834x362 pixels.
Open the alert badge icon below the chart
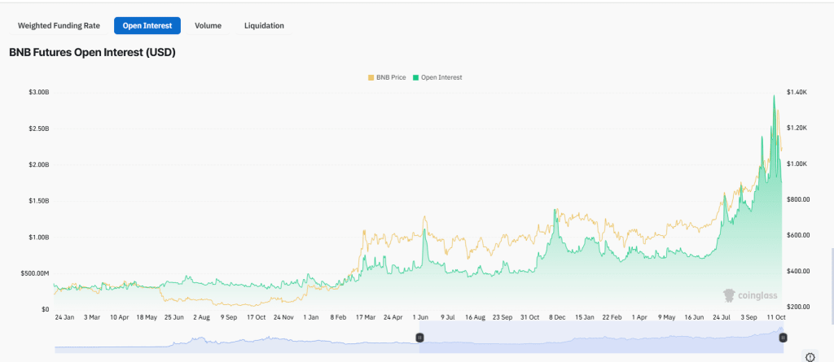click(810, 357)
